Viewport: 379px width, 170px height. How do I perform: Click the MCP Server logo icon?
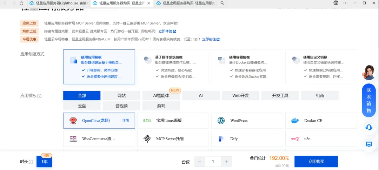[x=147, y=139]
